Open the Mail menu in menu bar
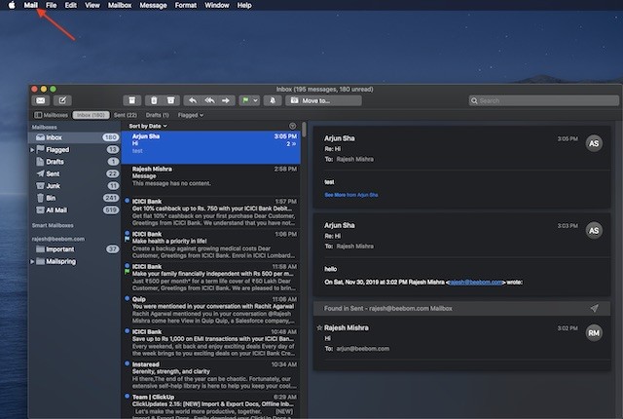This screenshot has height=419, width=623. pos(30,5)
